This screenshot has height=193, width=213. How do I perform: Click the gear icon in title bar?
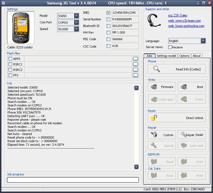point(3,3)
